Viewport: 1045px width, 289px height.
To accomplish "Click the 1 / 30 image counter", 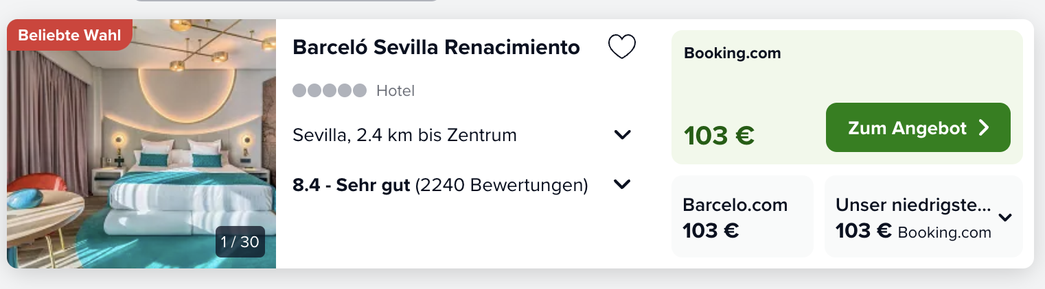I will (x=240, y=242).
